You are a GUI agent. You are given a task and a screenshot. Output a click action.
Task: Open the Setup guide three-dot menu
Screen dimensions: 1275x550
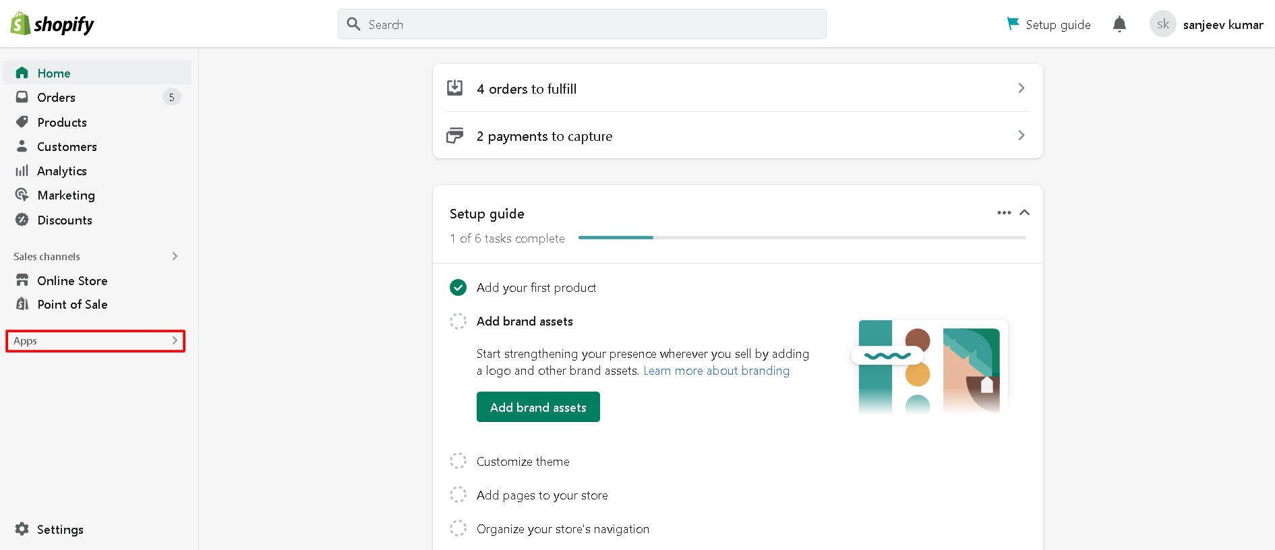[1004, 212]
